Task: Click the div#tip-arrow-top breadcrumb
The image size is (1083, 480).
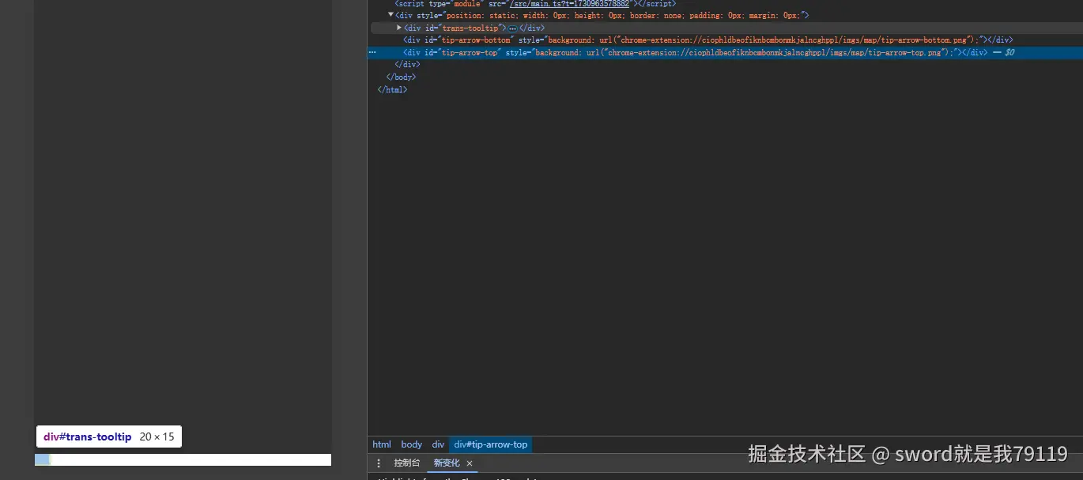Action: (491, 444)
